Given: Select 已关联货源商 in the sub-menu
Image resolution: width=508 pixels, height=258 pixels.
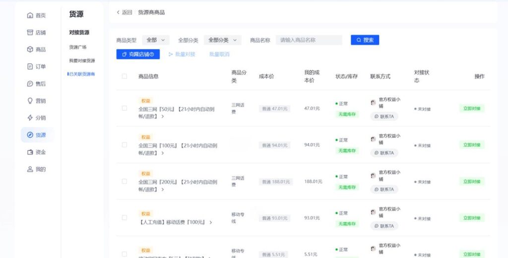Looking at the screenshot, I should coord(82,74).
